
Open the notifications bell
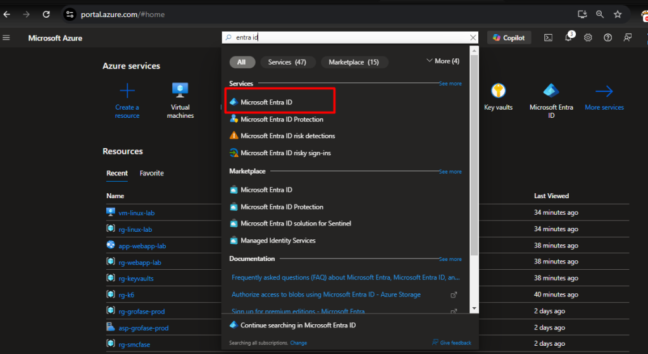click(x=568, y=38)
